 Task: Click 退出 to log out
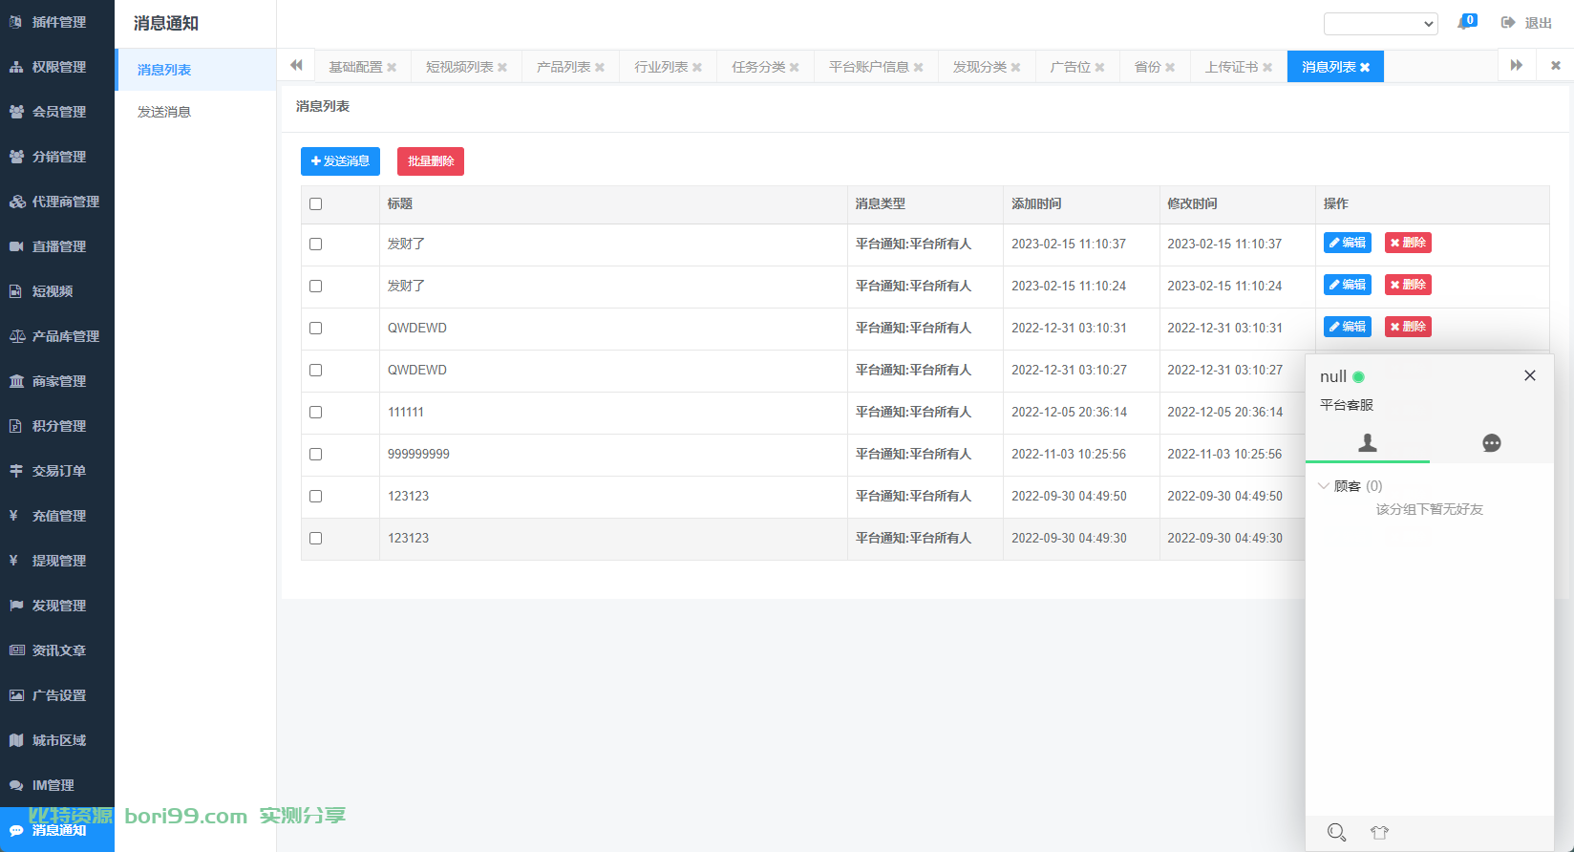[x=1526, y=23]
